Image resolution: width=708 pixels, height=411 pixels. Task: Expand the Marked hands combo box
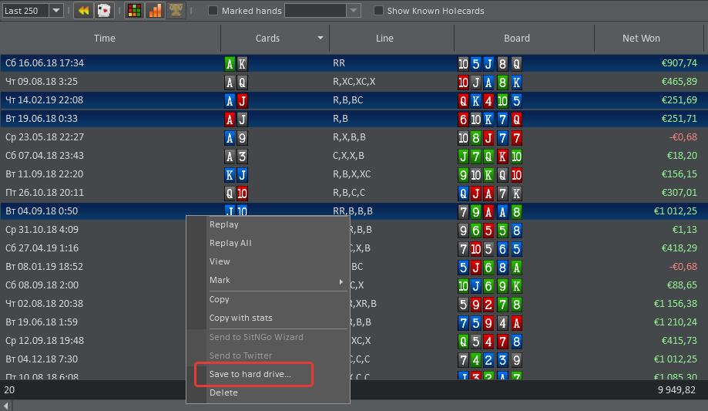pos(353,11)
